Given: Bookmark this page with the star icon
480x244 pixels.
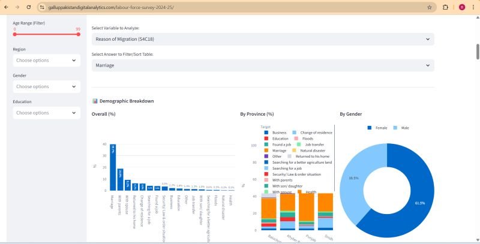Looking at the screenshot, I should [x=429, y=7].
